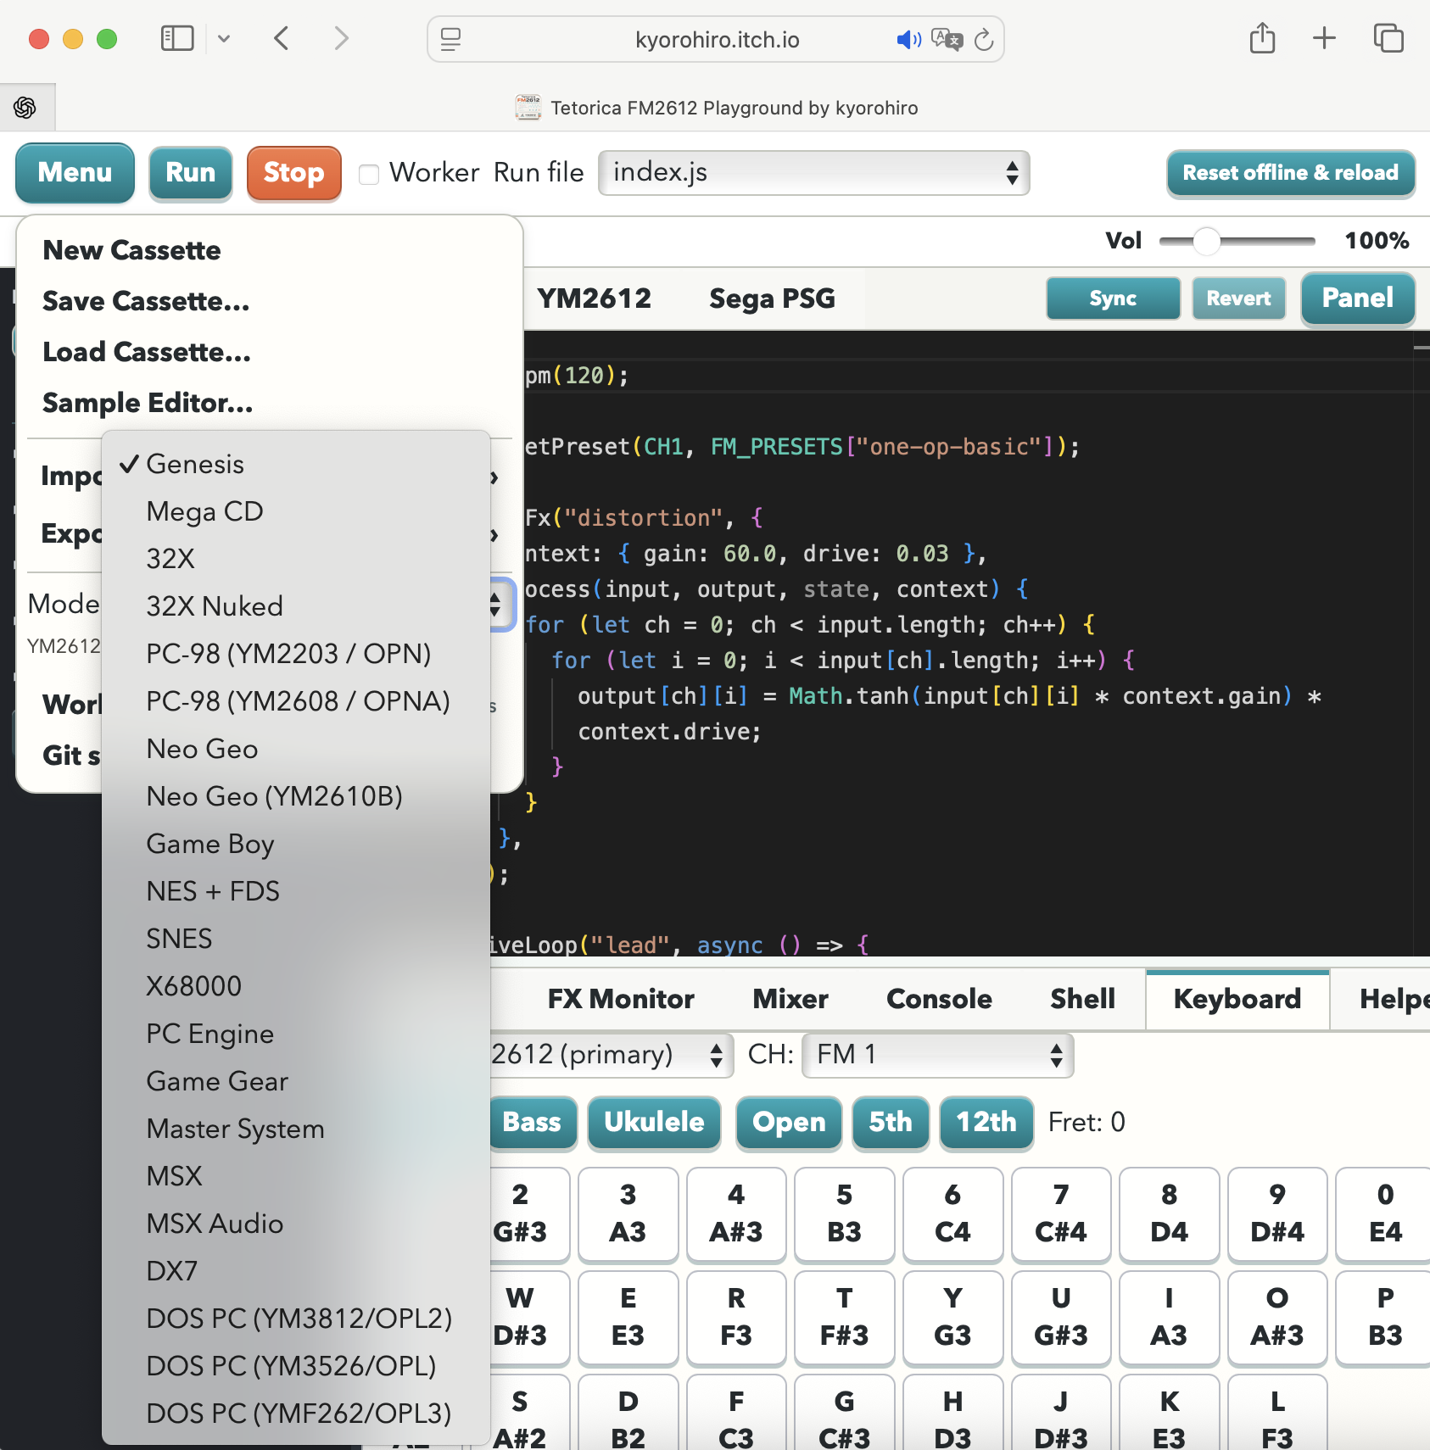Reload the page with refresh icon
Screen dimensions: 1430x1450
pos(984,39)
